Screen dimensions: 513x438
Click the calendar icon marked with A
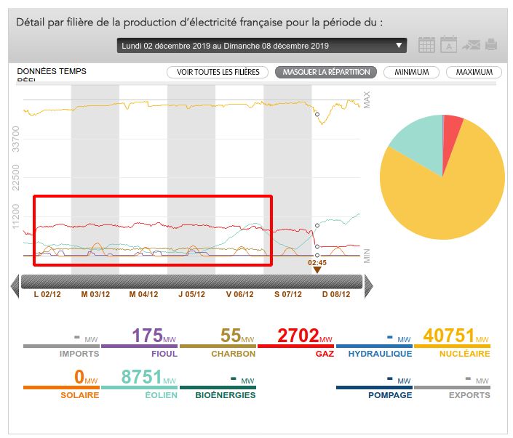(449, 45)
